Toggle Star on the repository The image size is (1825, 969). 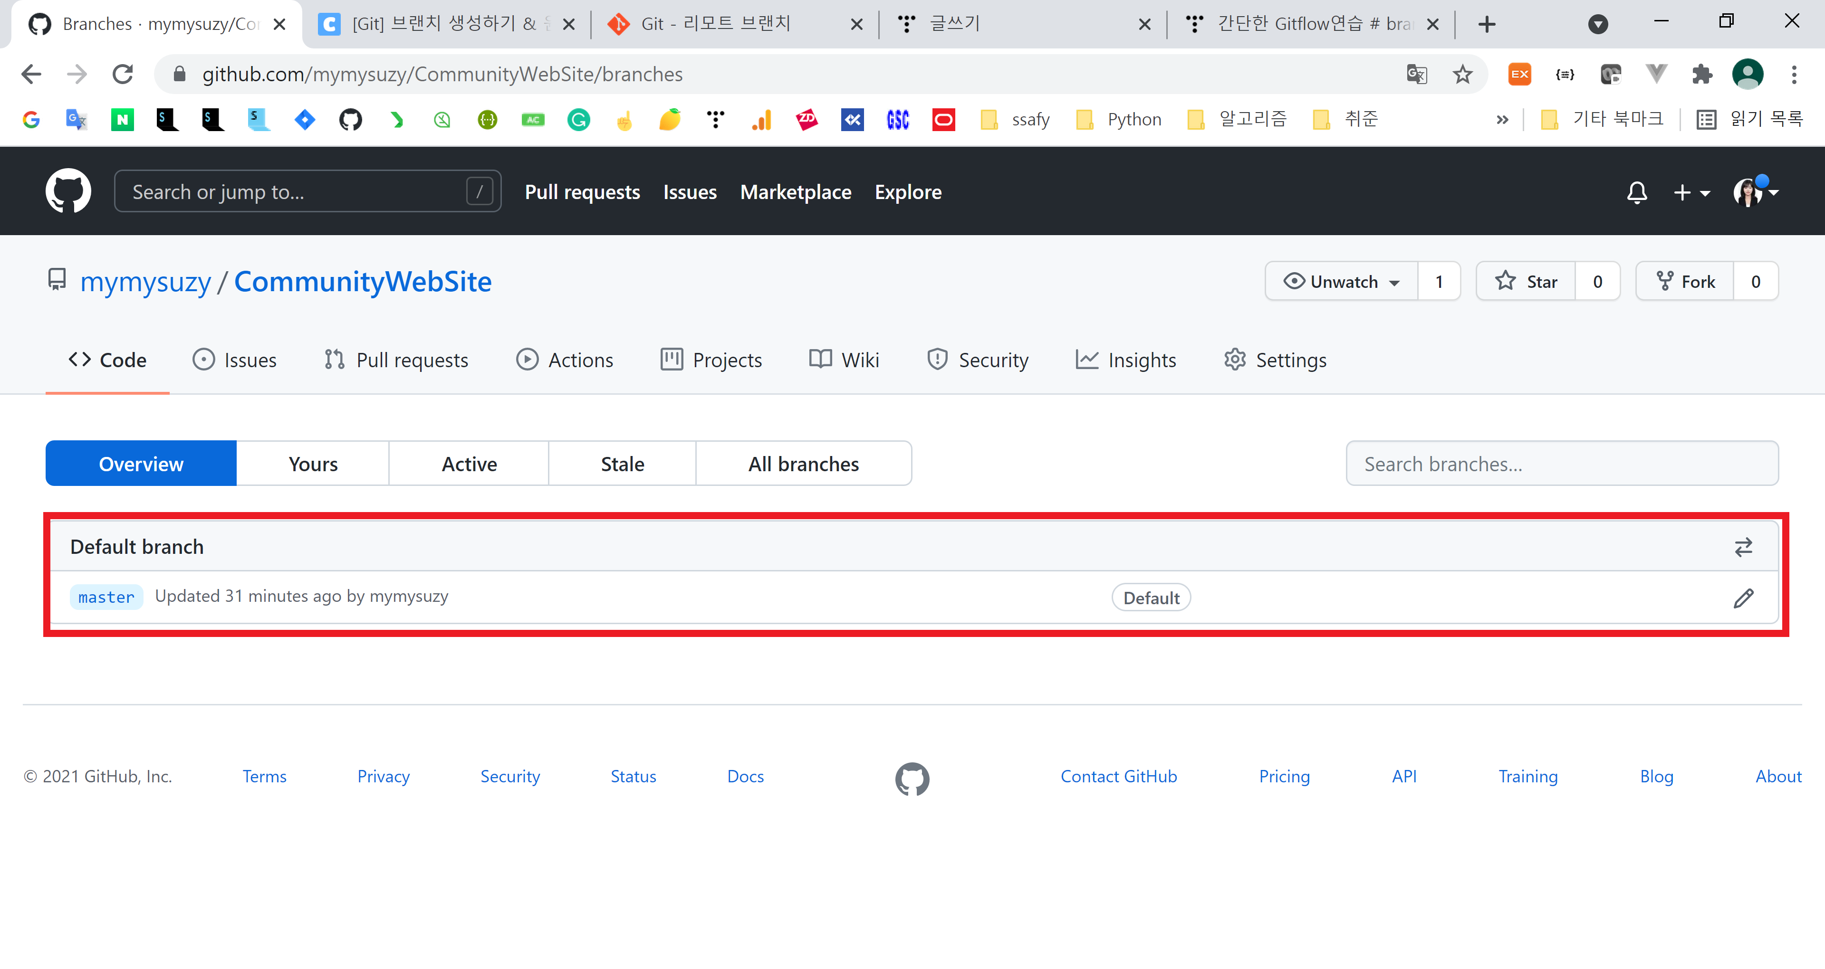pyautogui.click(x=1526, y=281)
